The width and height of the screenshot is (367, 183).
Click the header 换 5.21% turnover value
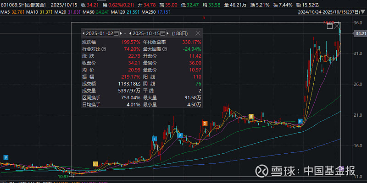click(260, 5)
